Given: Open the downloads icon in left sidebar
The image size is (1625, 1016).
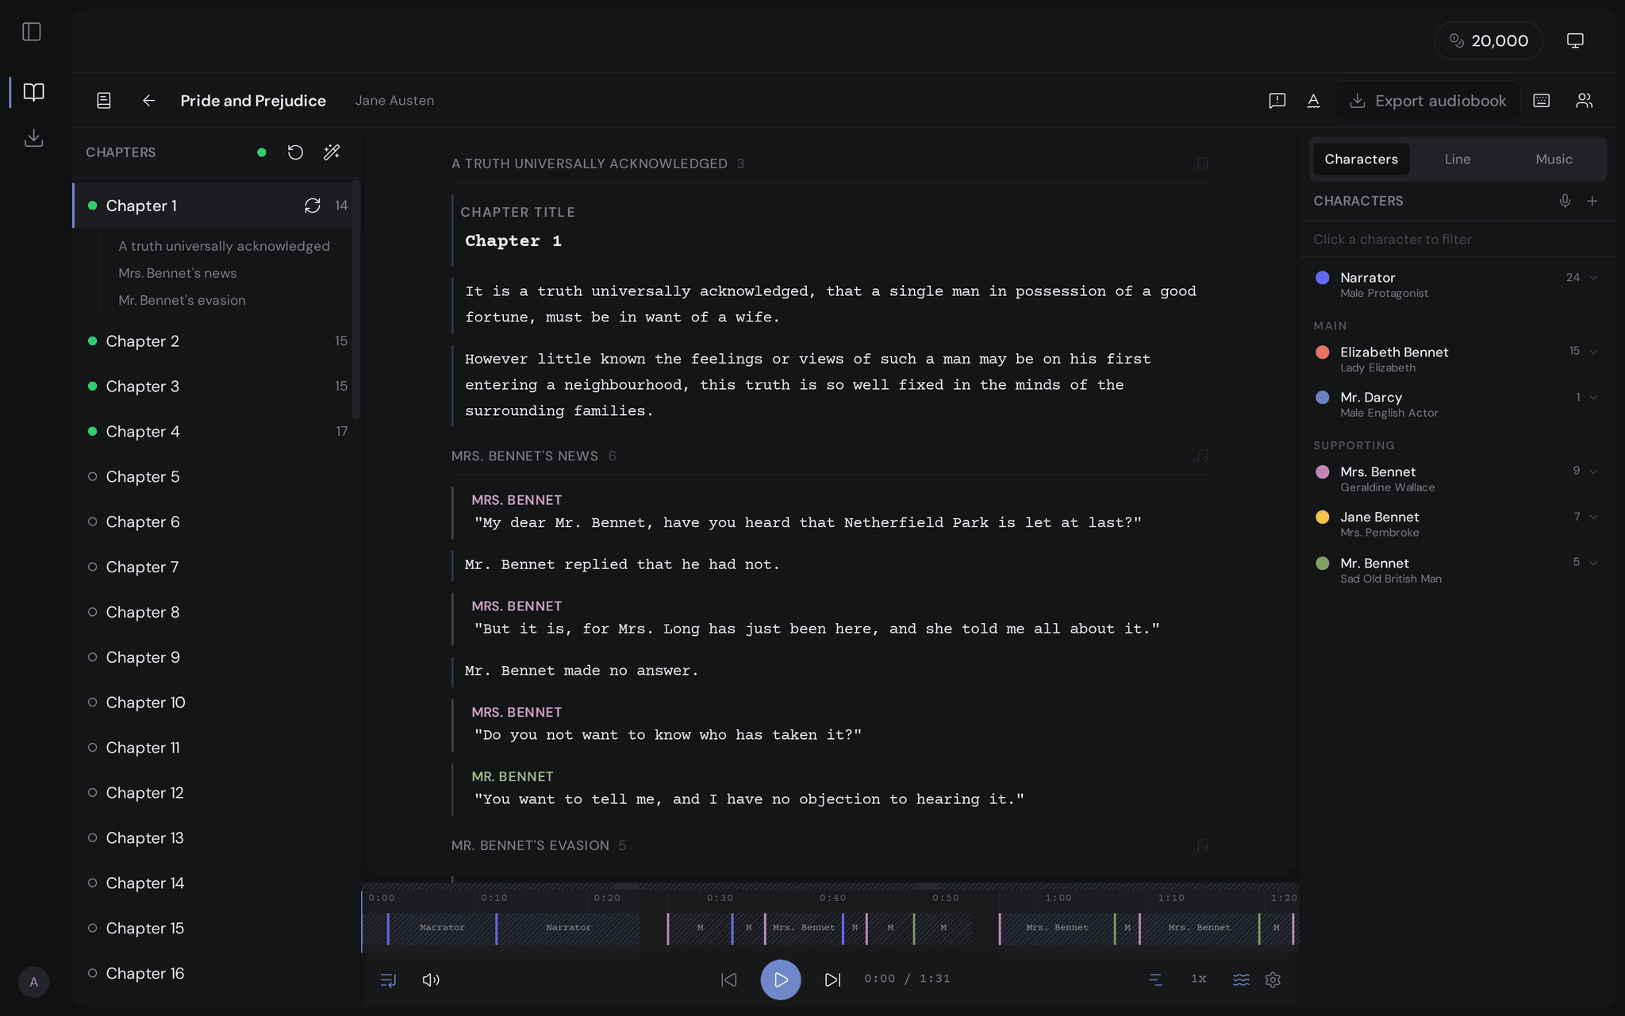Looking at the screenshot, I should pos(33,137).
